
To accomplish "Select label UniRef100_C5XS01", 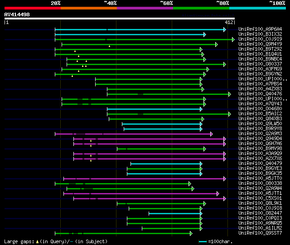I will [x=260, y=198].
